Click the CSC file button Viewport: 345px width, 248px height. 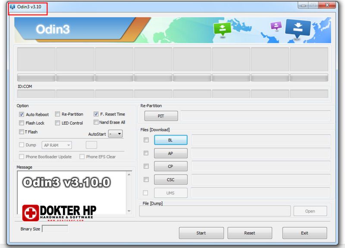171,180
